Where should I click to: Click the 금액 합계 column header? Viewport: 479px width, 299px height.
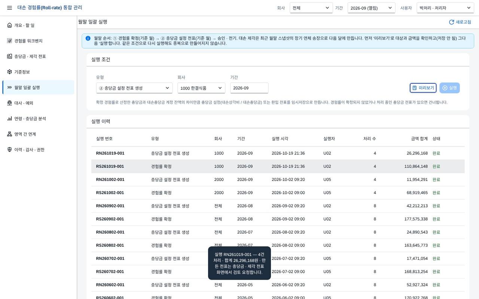tap(419, 139)
